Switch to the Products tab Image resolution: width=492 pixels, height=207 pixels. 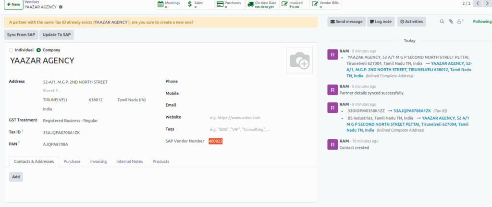pyautogui.click(x=161, y=161)
